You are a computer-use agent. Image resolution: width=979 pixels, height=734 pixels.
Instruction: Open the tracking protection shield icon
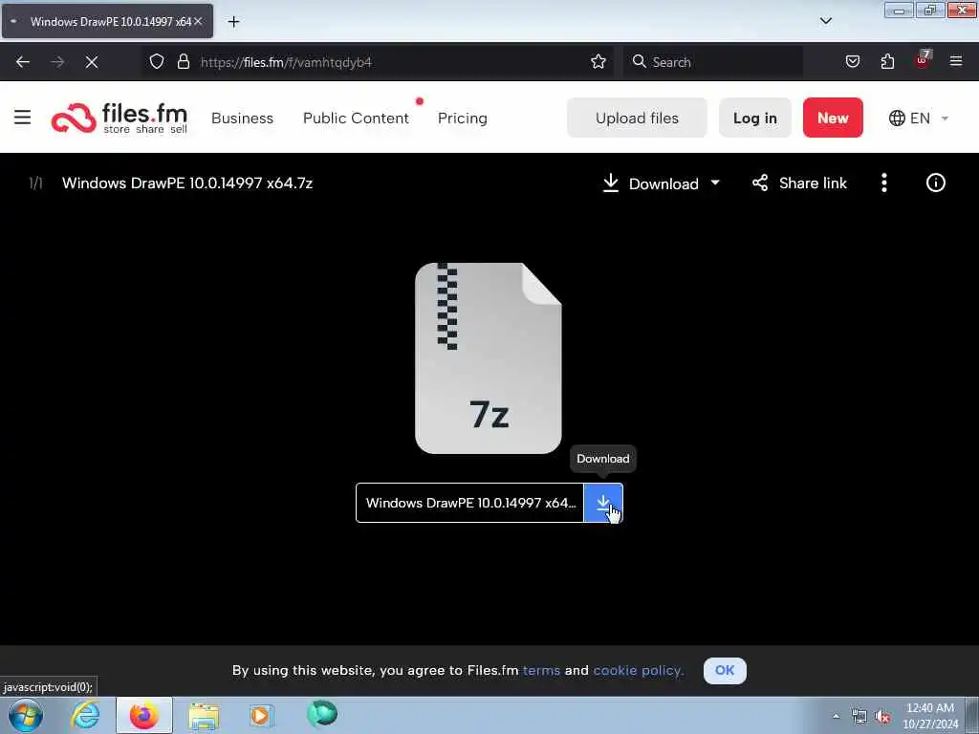click(157, 62)
